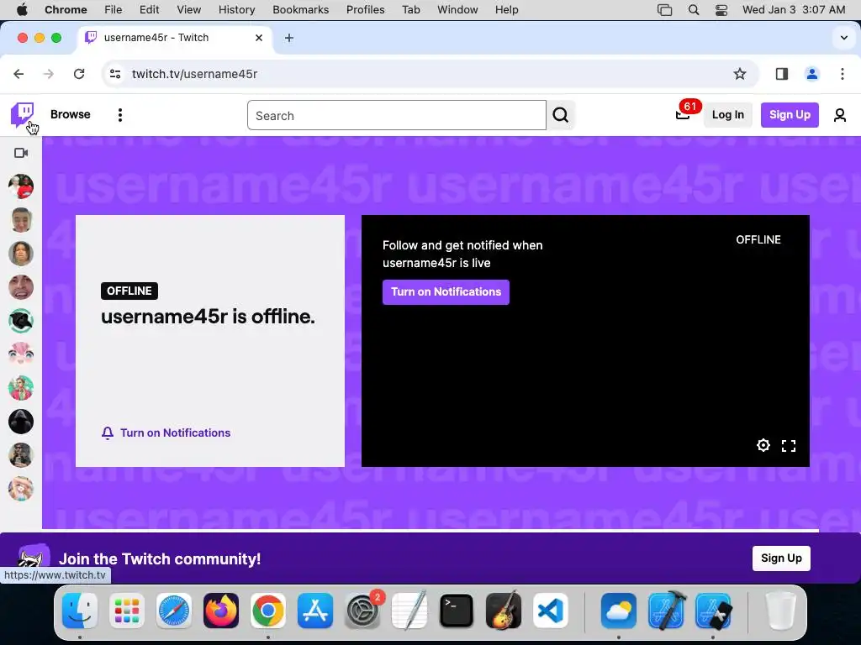
Task: Open Control Center in menu bar
Action: point(721,10)
